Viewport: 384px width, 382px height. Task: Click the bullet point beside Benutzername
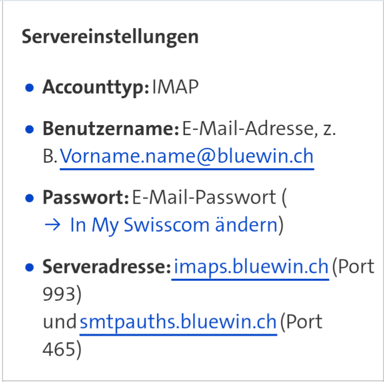30,130
